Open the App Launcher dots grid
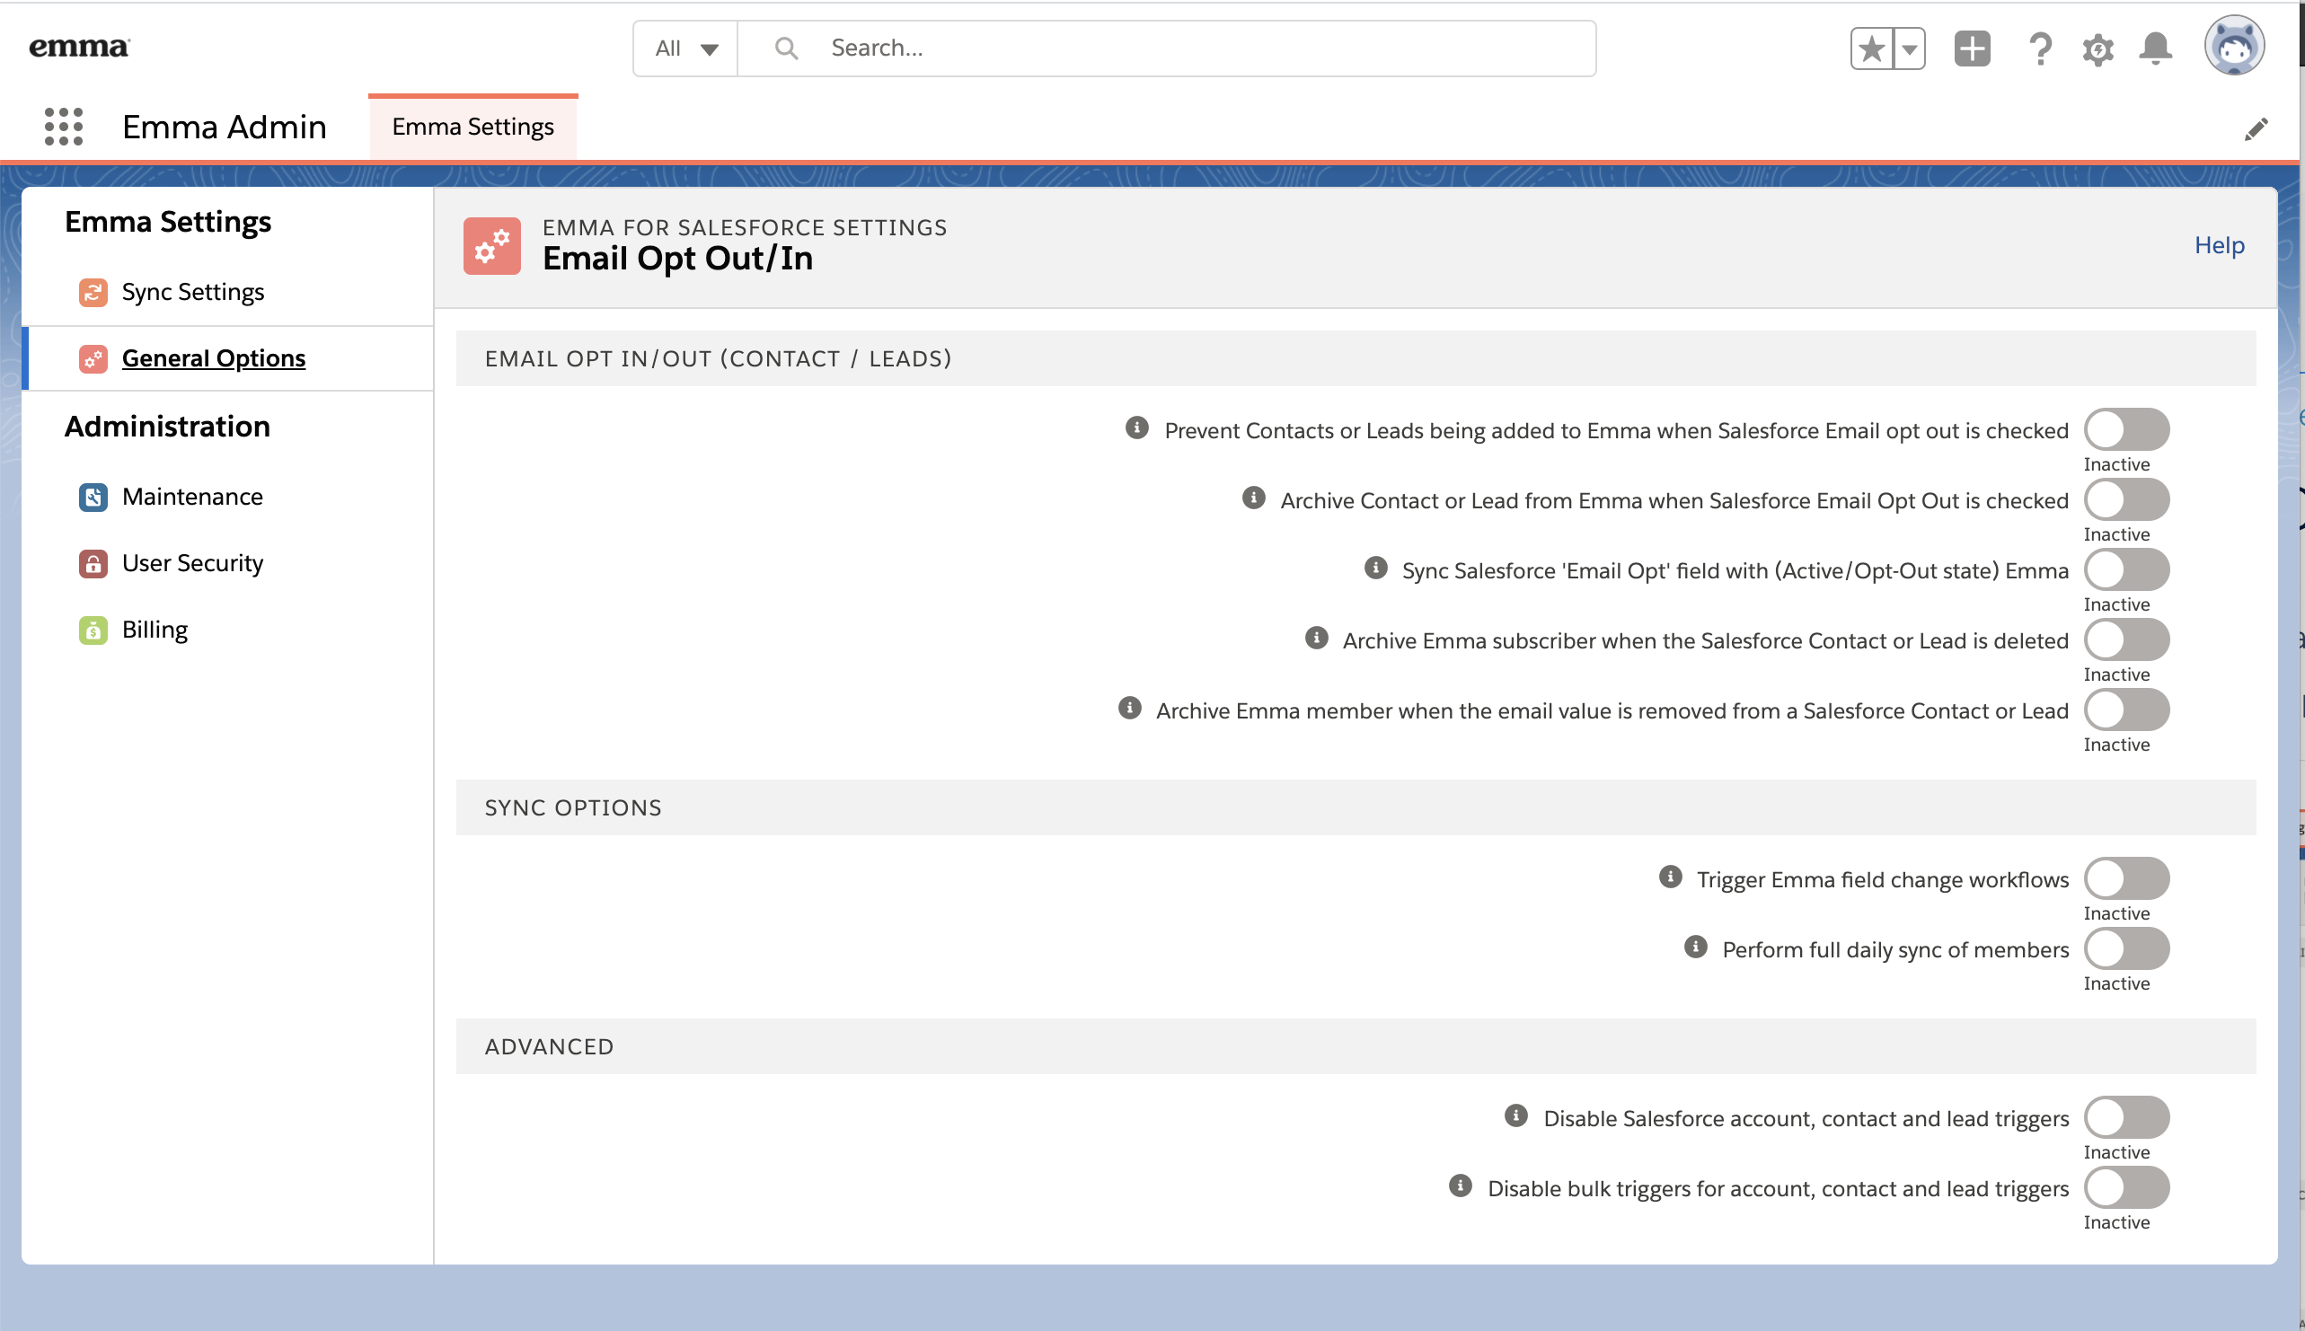This screenshot has width=2305, height=1331. click(63, 126)
